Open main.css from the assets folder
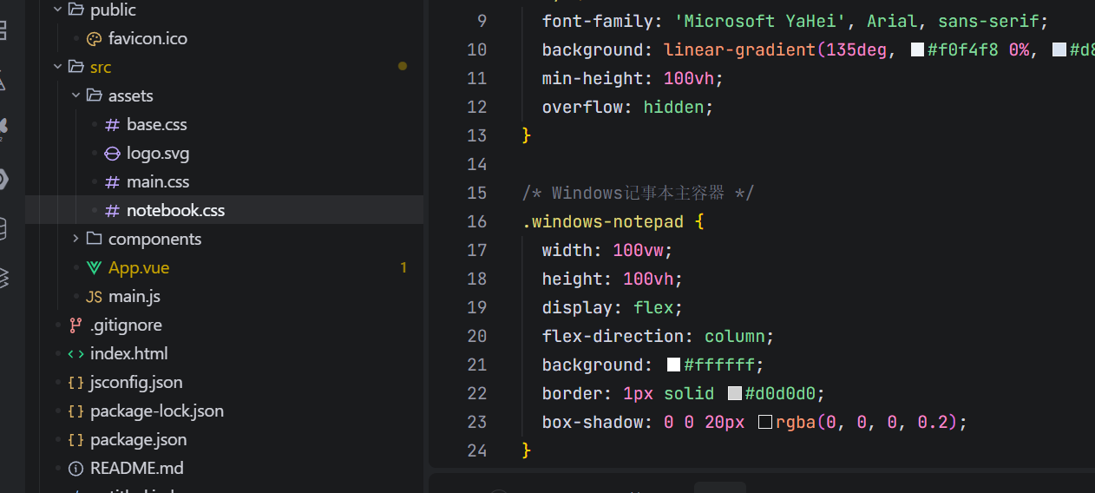The height and width of the screenshot is (493, 1095). point(158,182)
